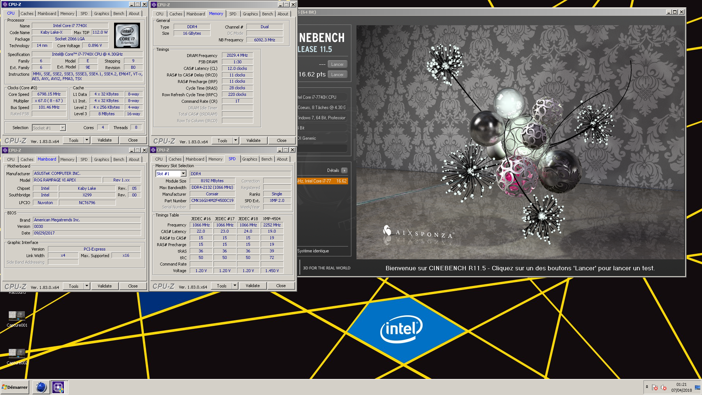The width and height of the screenshot is (702, 395).
Task: Click the Bus Speed 101.46 MHz value
Action: tap(49, 107)
